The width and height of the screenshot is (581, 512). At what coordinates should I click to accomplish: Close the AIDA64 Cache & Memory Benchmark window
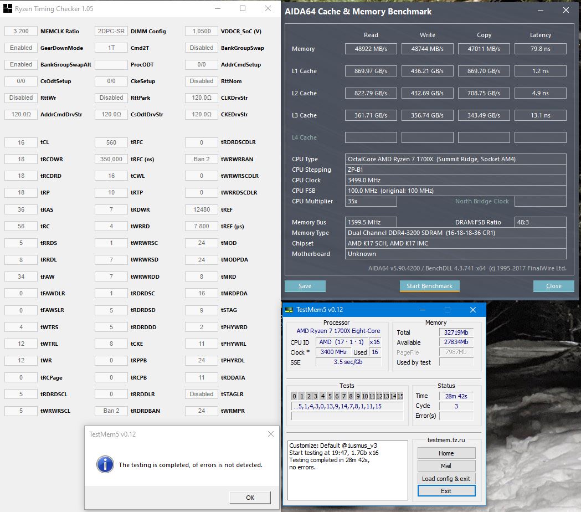[566, 11]
